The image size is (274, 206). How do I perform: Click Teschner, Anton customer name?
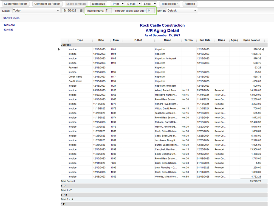pos(166,113)
